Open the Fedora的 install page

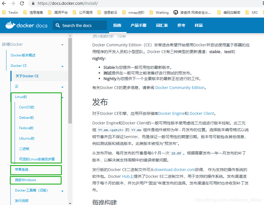(26, 128)
